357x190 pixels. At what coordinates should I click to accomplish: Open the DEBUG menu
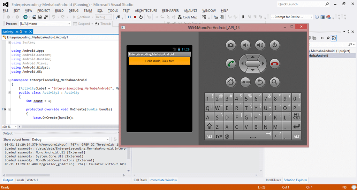[x=74, y=11]
